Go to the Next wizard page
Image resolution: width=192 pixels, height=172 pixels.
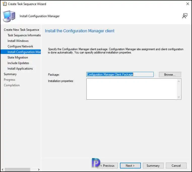[130, 165]
